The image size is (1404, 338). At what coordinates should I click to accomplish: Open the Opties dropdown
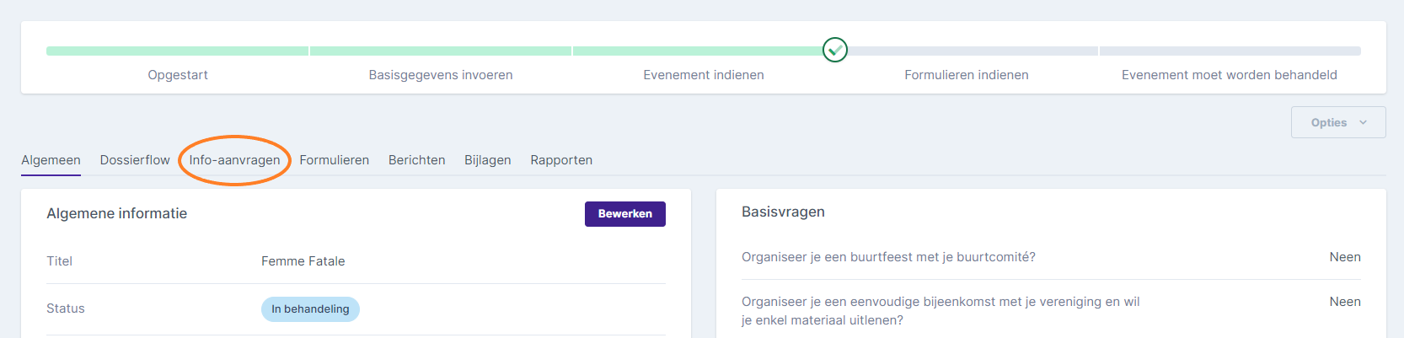pos(1338,122)
